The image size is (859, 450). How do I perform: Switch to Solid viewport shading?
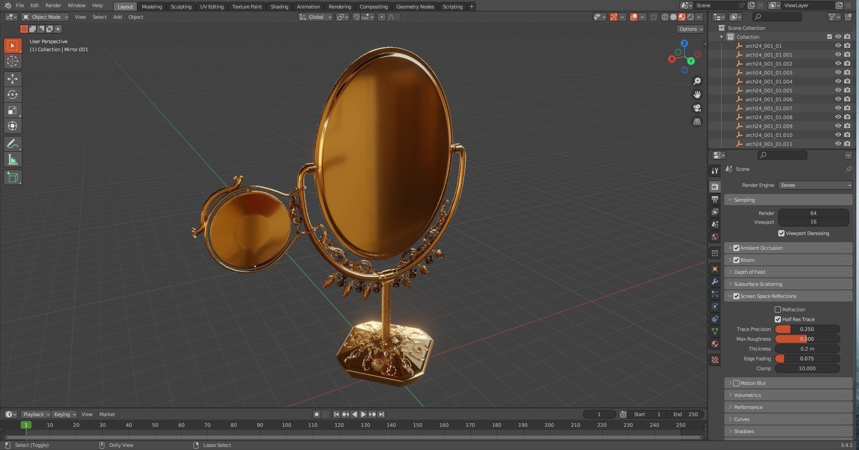[x=673, y=17]
